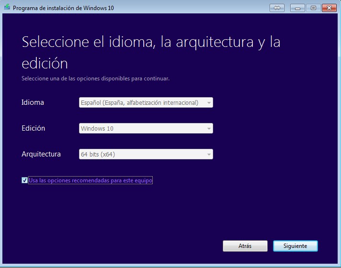The image size is (341, 268).
Task: Open the Idioma dropdown arrow
Action: point(208,102)
